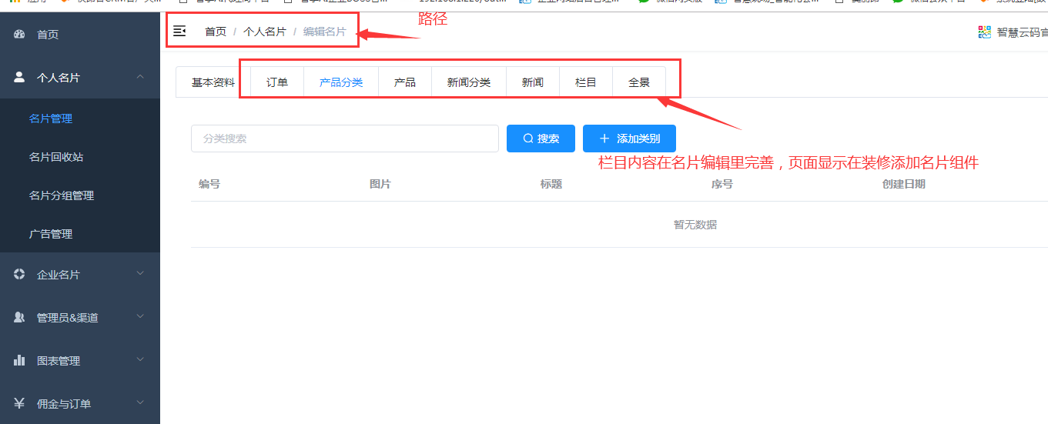Click the 图表管理 bar chart icon
This screenshot has height=424, width=1048.
tap(19, 360)
